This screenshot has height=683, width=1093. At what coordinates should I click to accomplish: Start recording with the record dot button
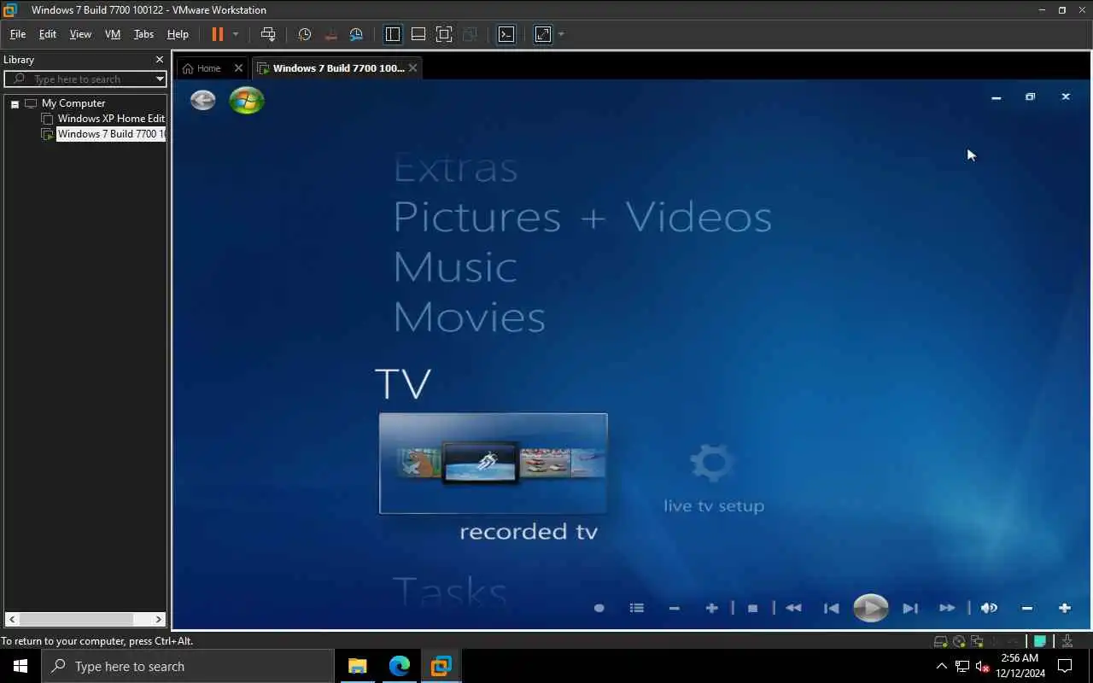click(x=599, y=608)
